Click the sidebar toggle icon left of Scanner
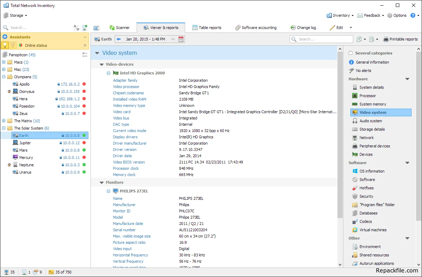 [x=96, y=28]
